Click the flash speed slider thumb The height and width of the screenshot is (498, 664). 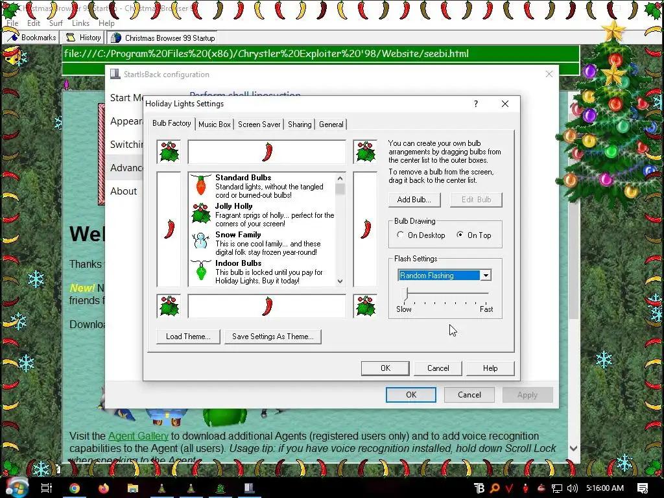pyautogui.click(x=406, y=294)
